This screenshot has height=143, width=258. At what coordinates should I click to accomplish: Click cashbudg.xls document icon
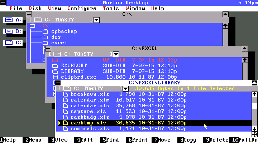point(65,117)
